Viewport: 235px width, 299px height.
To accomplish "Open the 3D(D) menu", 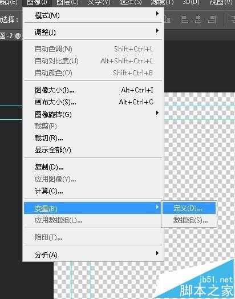I will 191,2.
